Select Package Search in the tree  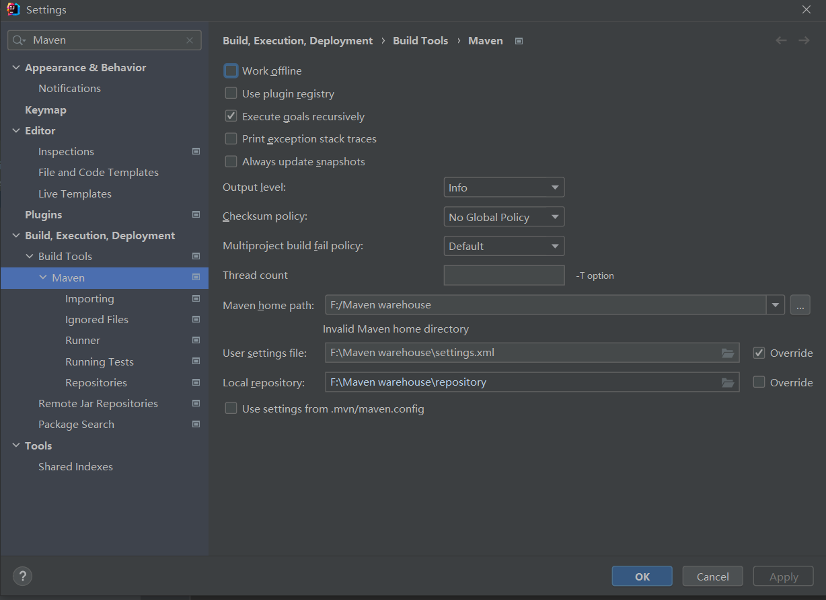pyautogui.click(x=76, y=424)
